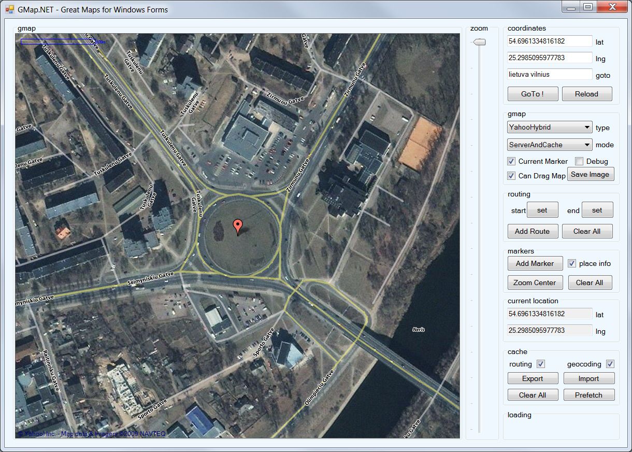632x452 pixels.
Task: Toggle the place info checkbox
Action: (x=572, y=263)
